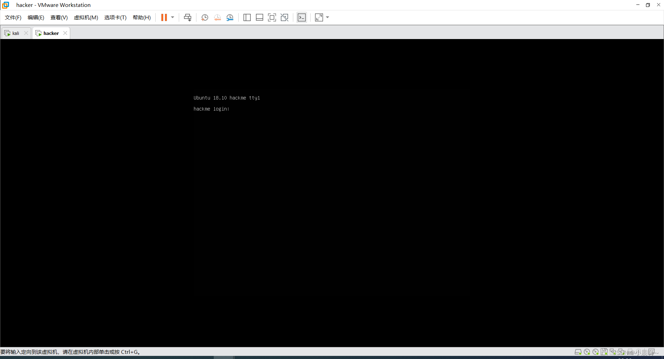Close the hacker tab
664x359 pixels.
(x=65, y=33)
